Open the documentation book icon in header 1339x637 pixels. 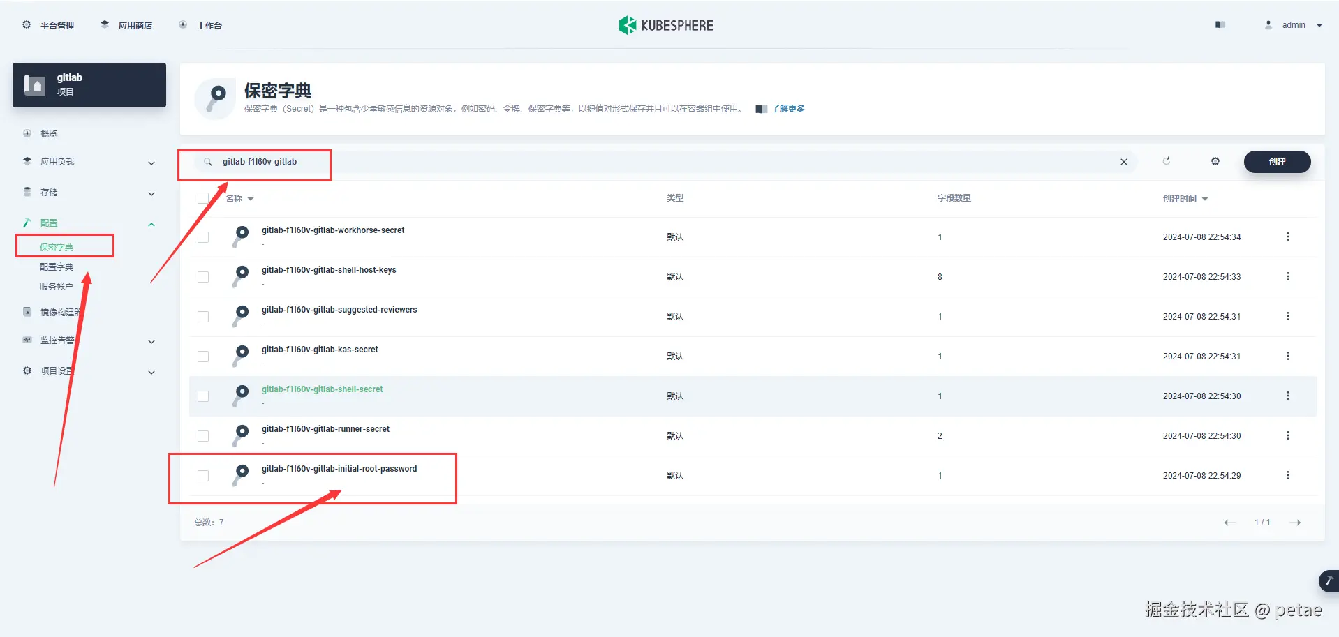(1220, 24)
